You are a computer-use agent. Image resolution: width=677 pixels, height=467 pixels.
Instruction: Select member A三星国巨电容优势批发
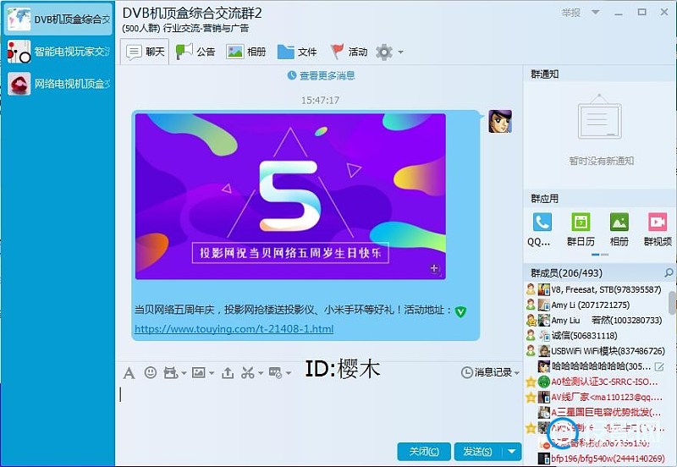tap(596, 413)
